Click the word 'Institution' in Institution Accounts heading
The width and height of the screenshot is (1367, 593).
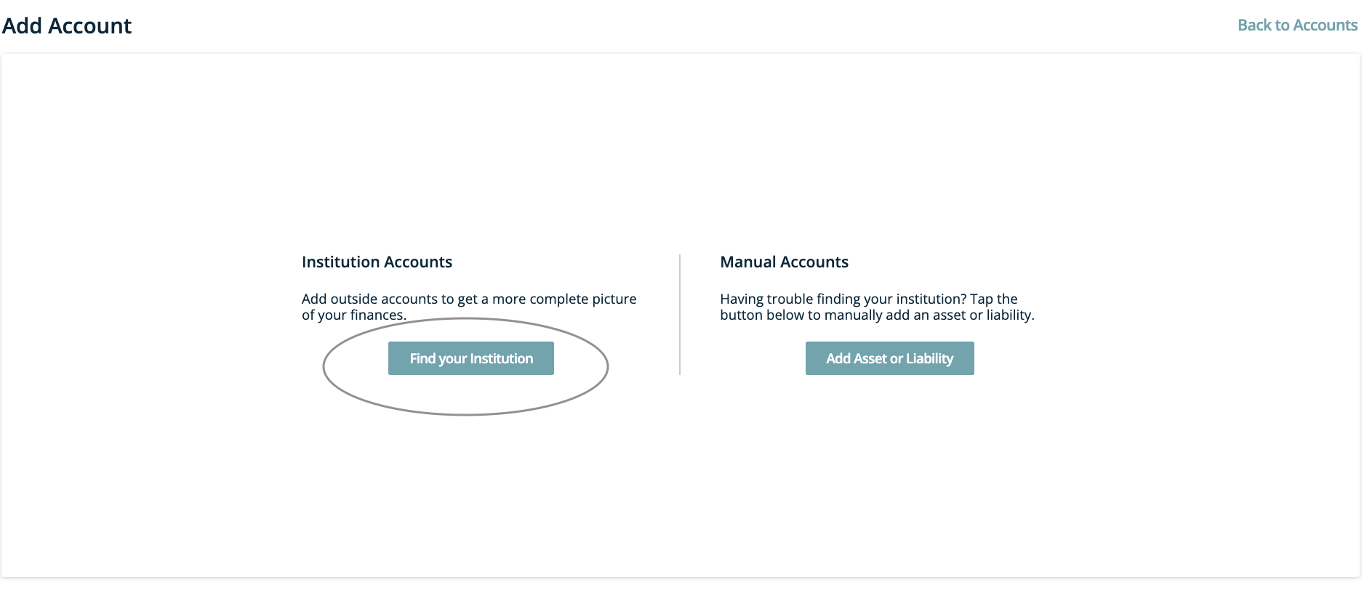pyautogui.click(x=340, y=262)
